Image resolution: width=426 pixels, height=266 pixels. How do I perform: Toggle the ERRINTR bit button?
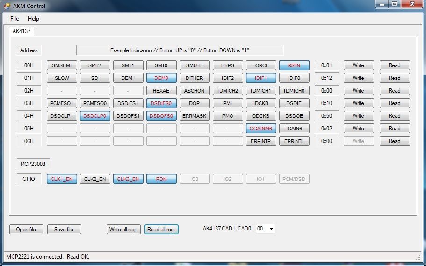(x=261, y=141)
